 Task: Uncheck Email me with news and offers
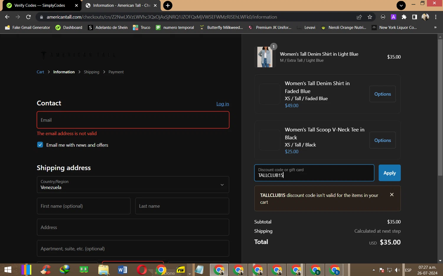point(40,145)
